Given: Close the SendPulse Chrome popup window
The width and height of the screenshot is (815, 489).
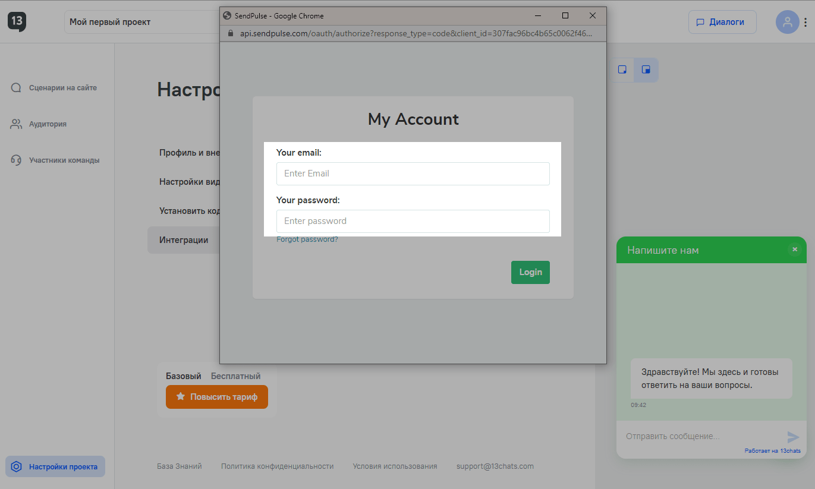Looking at the screenshot, I should tap(593, 15).
